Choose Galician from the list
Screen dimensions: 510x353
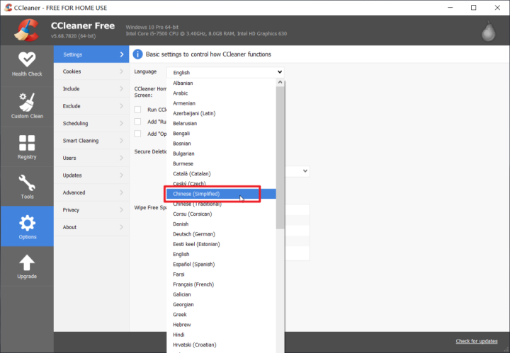(x=221, y=294)
